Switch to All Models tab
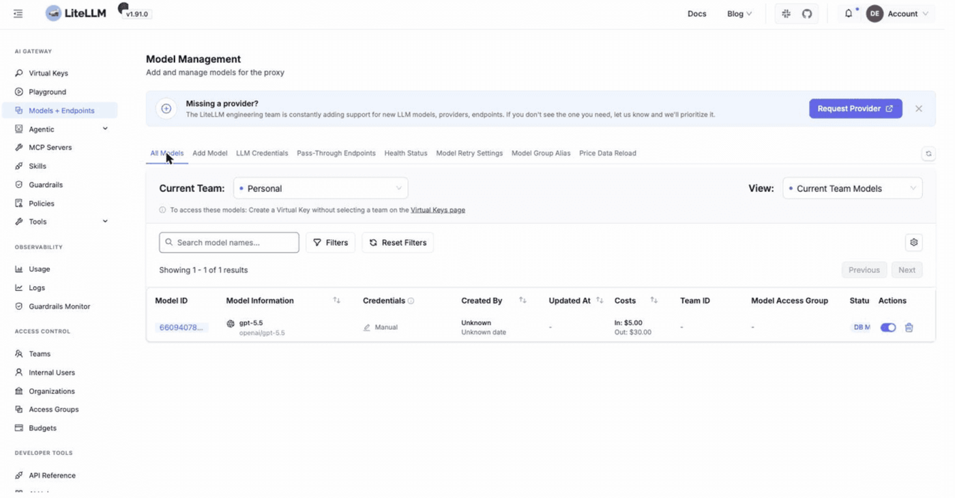Viewport: 955px width, 498px height. click(x=167, y=153)
